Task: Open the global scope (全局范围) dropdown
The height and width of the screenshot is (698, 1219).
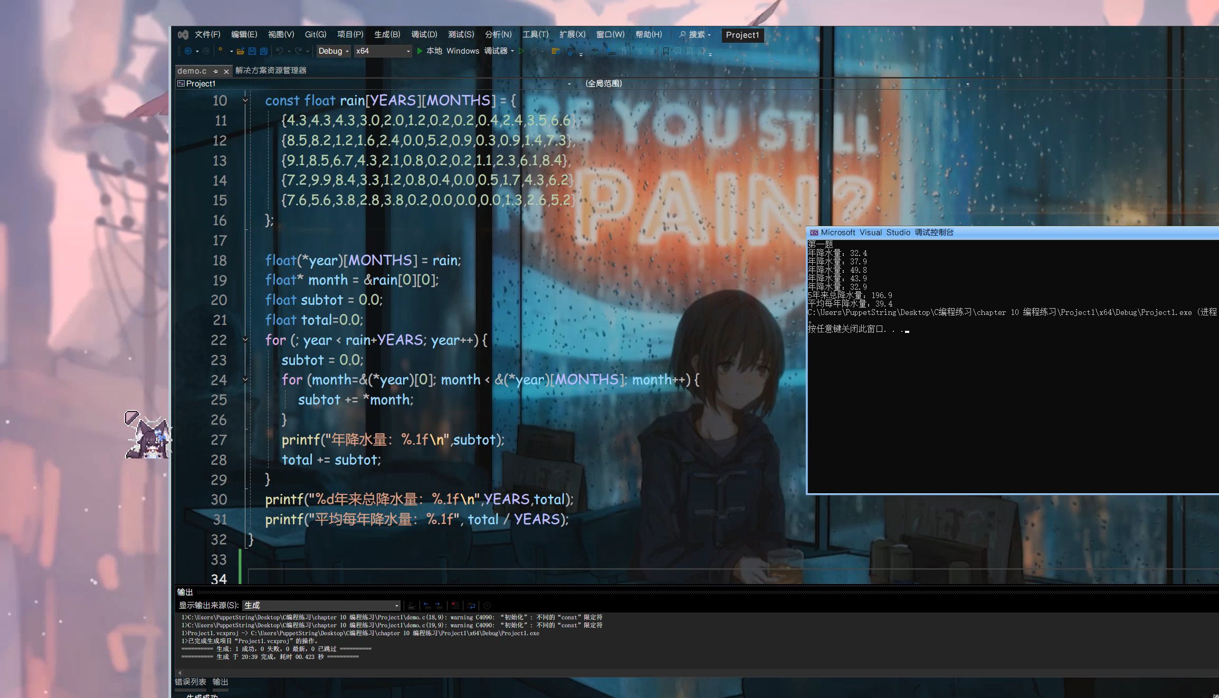Action: pos(967,84)
